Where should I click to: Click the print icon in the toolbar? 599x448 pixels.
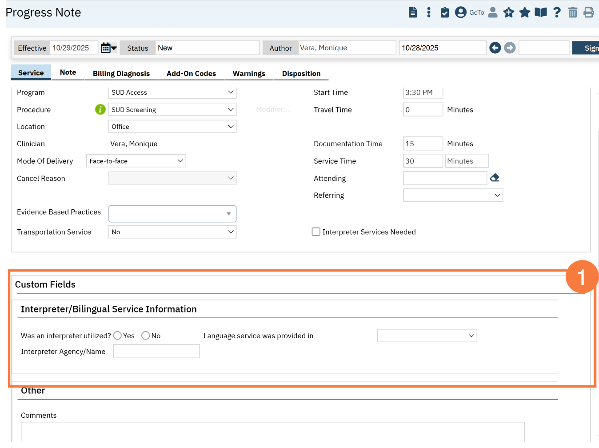[x=588, y=12]
